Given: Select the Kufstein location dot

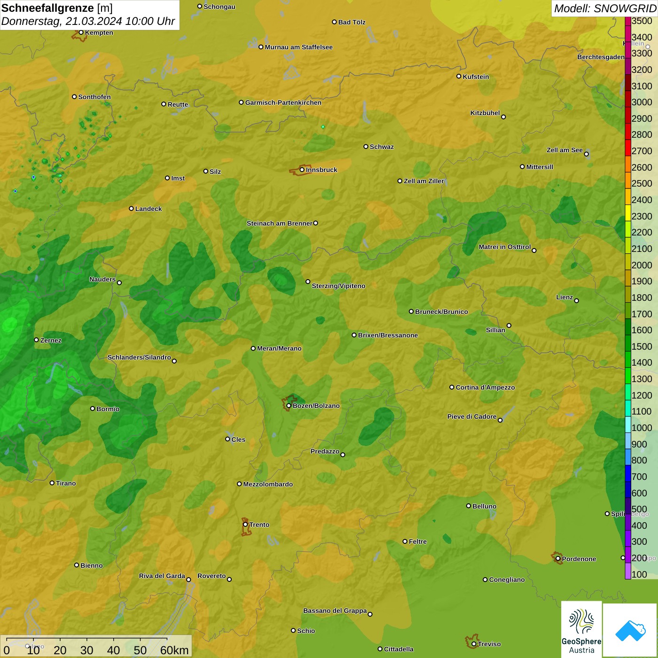Looking at the screenshot, I should 459,76.
